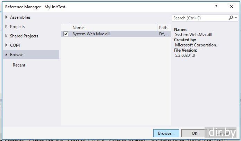This screenshot has height=141, width=241.
Task: Select the Recent item under Browse
Action: click(x=19, y=65)
